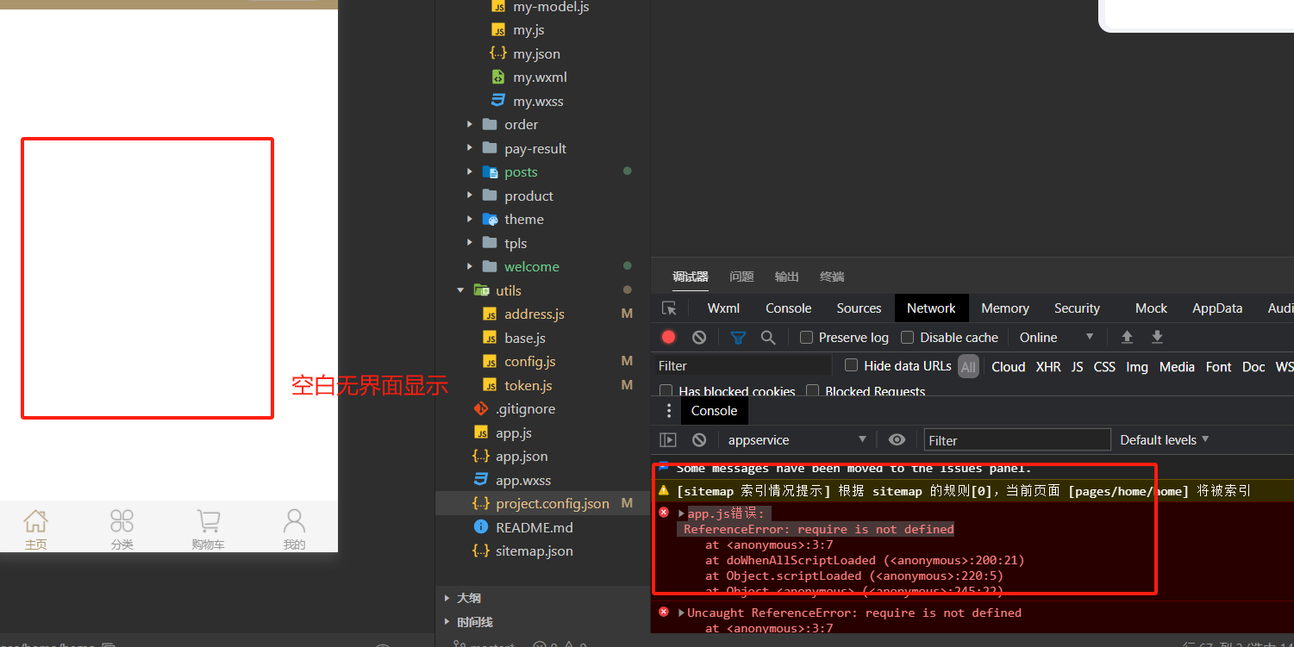Click the clear network requests icon
Screen dimensions: 1294x647
tap(698, 337)
